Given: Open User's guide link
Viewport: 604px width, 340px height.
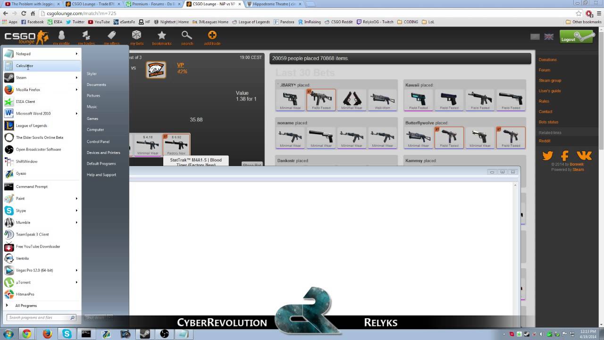Looking at the screenshot, I should point(550,91).
